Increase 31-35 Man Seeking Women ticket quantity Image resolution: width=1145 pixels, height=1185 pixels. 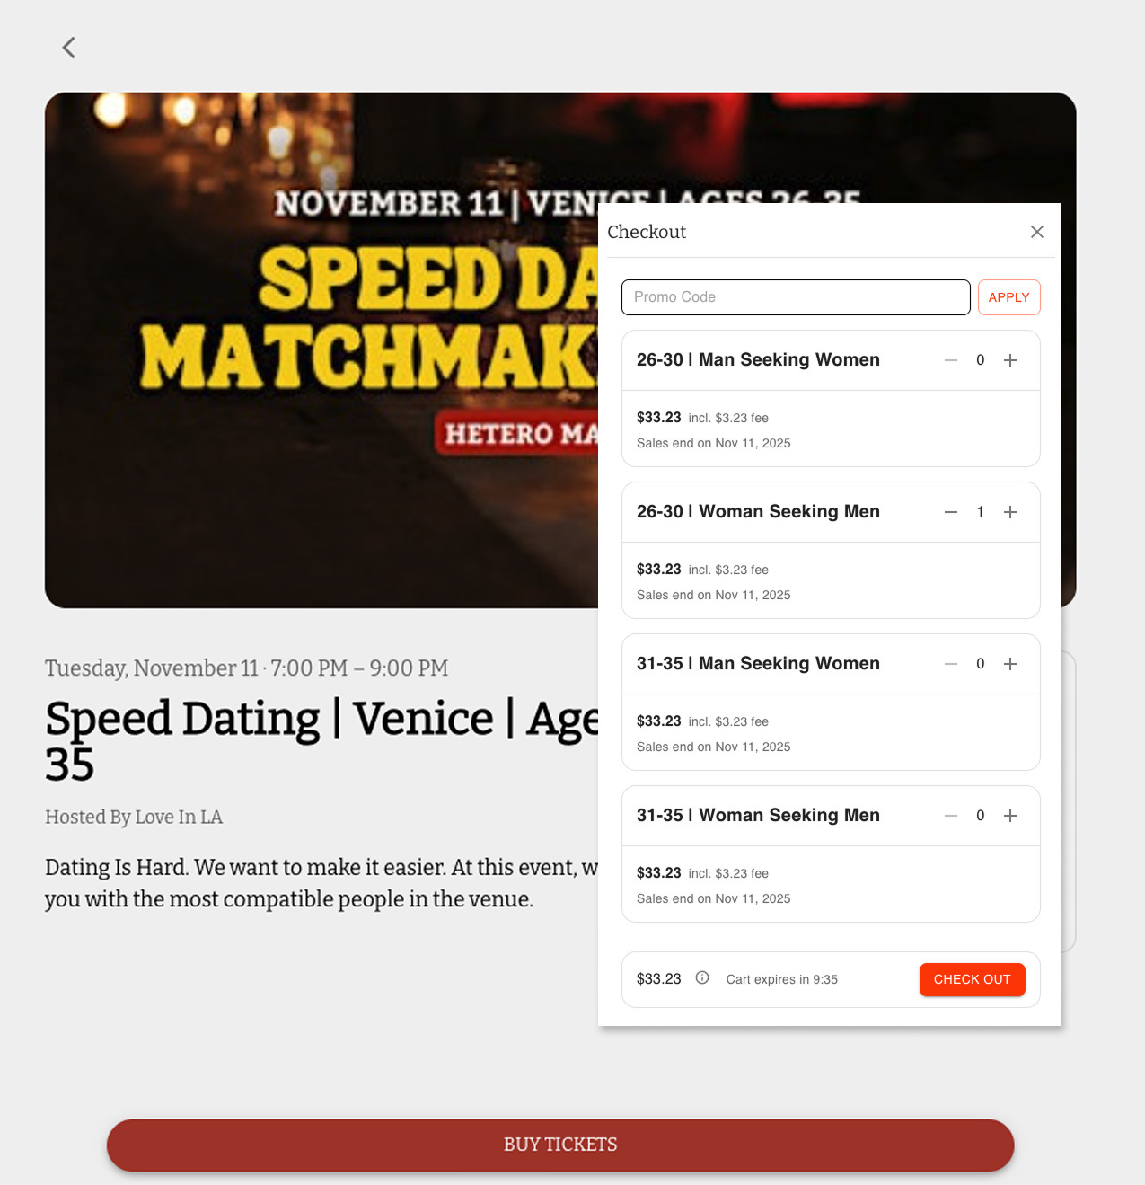coord(1010,664)
